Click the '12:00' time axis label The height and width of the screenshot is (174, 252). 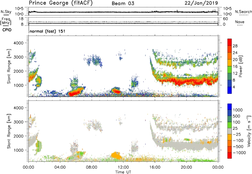pyautogui.click(x=123, y=167)
